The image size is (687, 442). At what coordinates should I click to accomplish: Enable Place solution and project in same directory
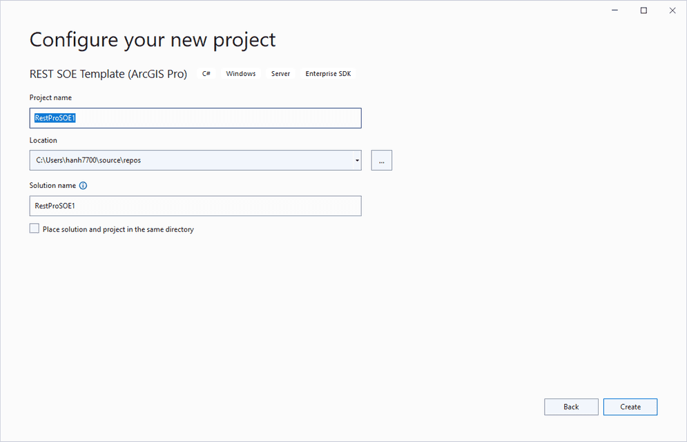(35, 229)
